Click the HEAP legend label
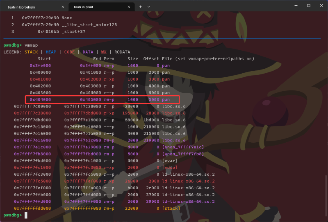Viewport: 328px width, 222px height. 51,52
